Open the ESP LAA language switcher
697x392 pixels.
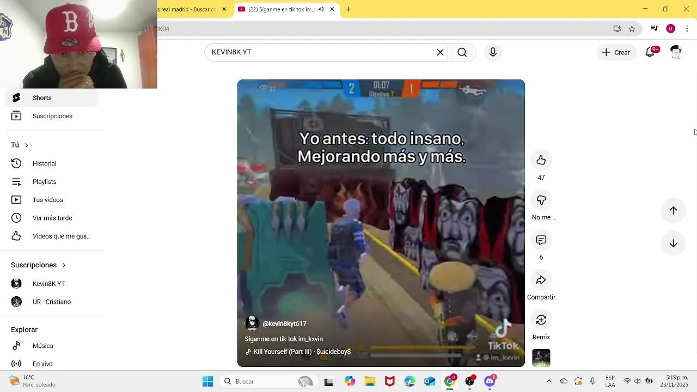(x=610, y=381)
